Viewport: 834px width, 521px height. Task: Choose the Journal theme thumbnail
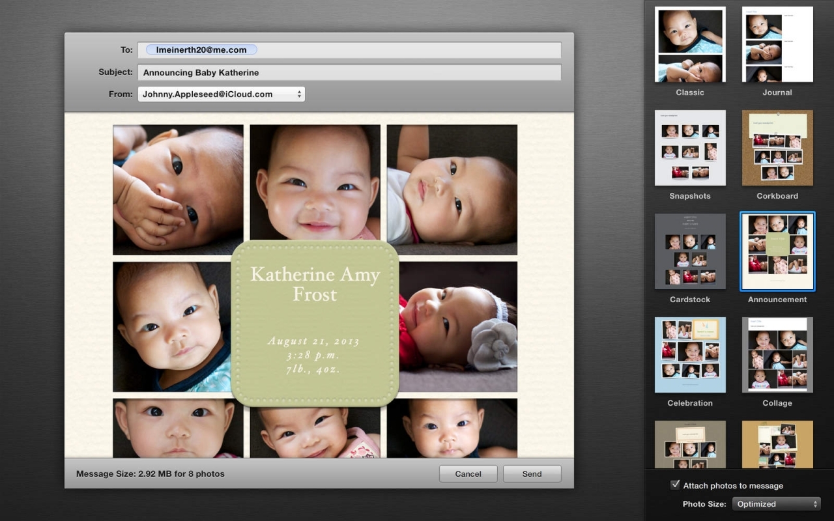[x=777, y=44]
